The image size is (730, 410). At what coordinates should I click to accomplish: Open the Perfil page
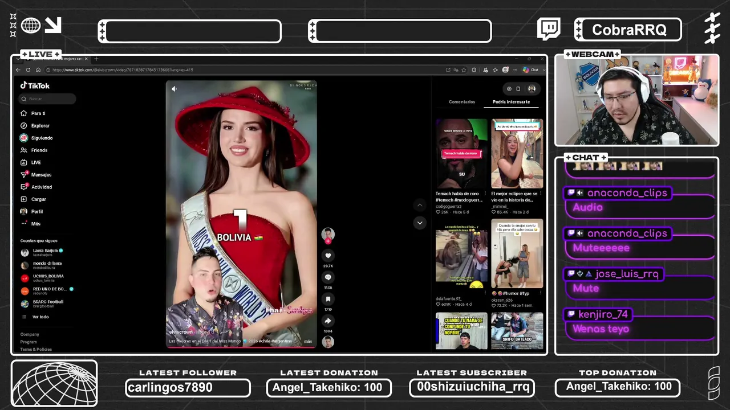(32, 211)
